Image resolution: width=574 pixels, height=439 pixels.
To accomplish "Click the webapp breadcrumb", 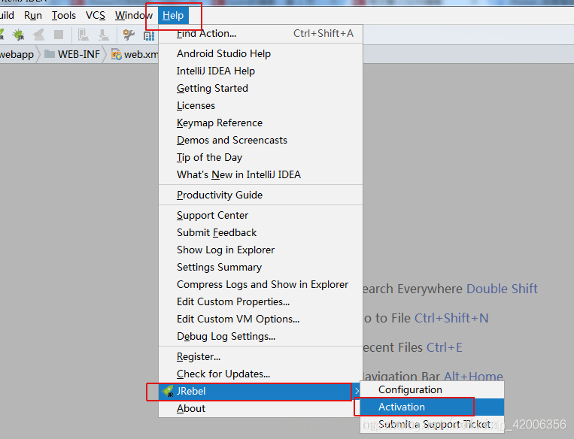I will [17, 55].
